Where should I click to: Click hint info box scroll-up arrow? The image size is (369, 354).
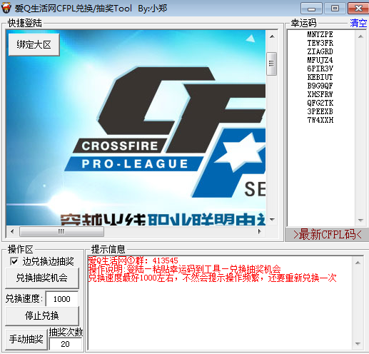(x=358, y=263)
